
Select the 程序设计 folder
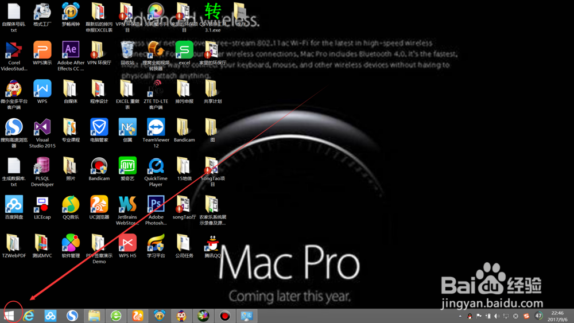click(x=99, y=91)
